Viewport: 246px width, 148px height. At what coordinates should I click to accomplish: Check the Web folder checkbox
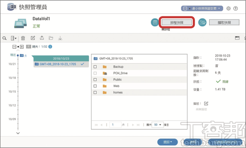pyautogui.click(x=95, y=86)
